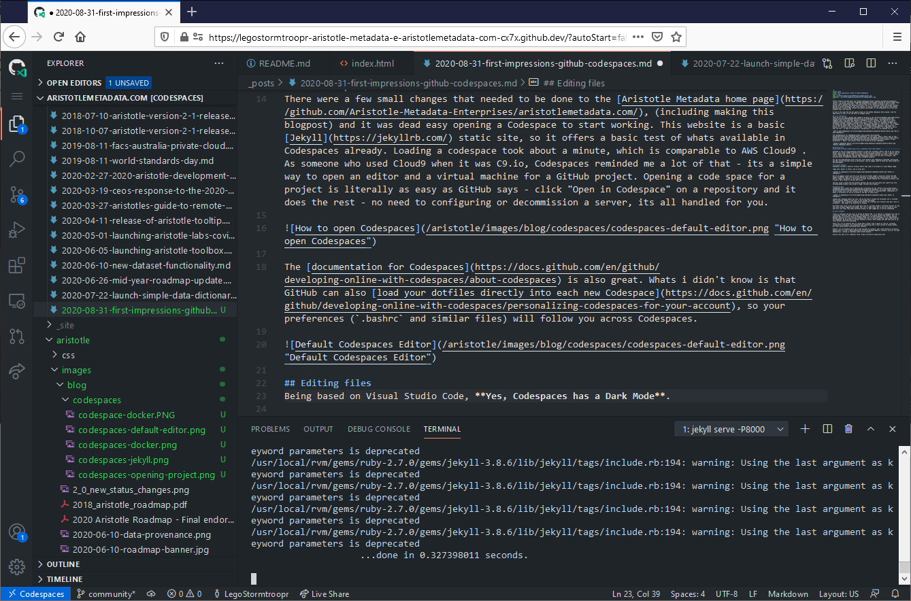This screenshot has height=601, width=911.
Task: Open the Explorer view in activity bar
Action: (x=17, y=124)
